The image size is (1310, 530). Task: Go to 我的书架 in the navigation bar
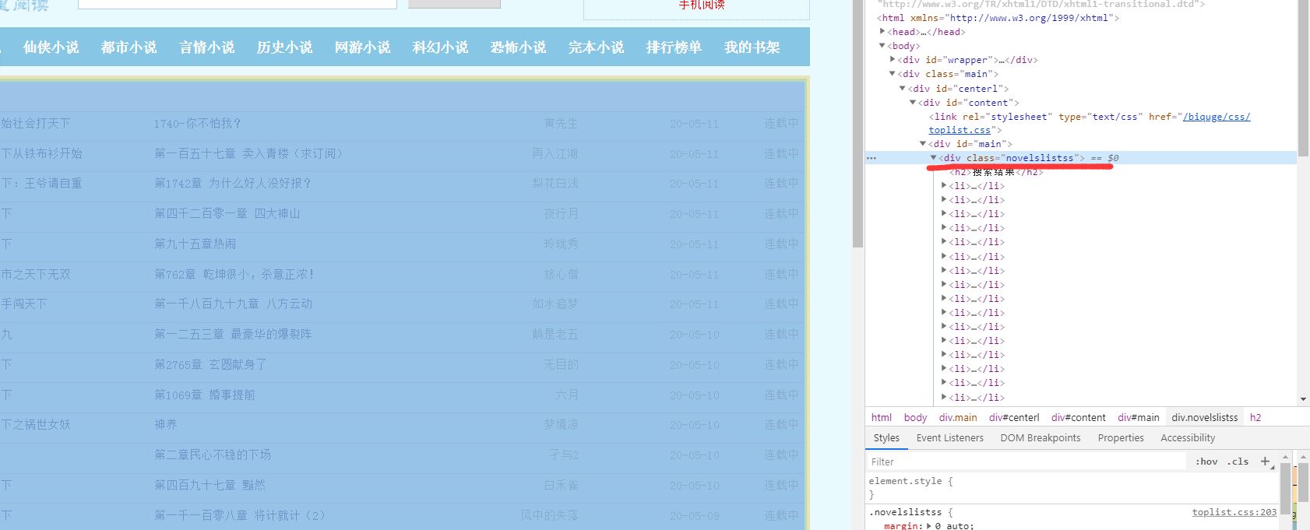pyautogui.click(x=752, y=47)
